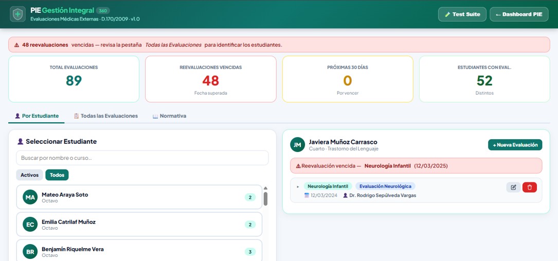Select student Mateo Araya Soto
The image size is (558, 261).
tap(139, 197)
